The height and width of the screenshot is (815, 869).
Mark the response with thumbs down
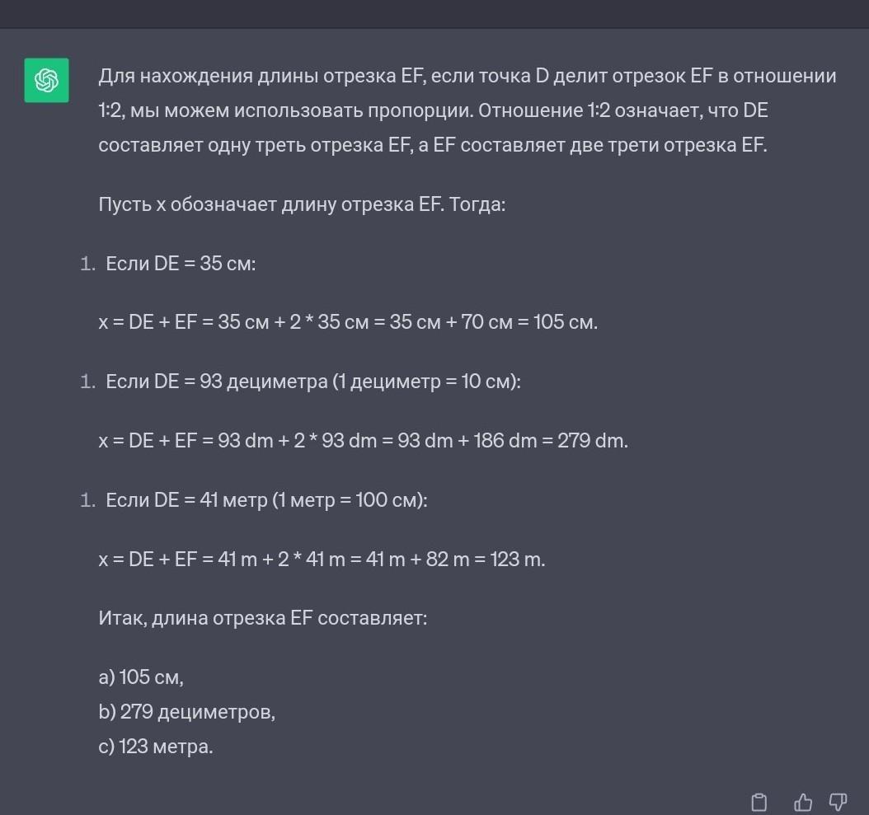[x=838, y=801]
